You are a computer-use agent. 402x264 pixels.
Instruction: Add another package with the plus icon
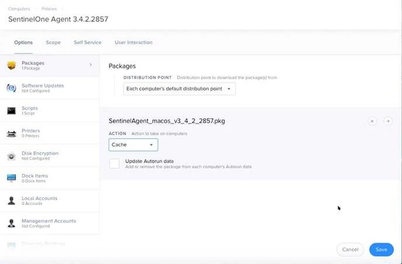(388, 121)
